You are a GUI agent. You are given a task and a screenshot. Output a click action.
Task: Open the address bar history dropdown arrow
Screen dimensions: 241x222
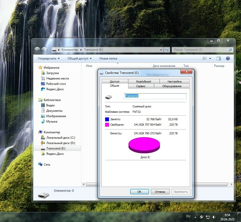pyautogui.click(x=161, y=50)
